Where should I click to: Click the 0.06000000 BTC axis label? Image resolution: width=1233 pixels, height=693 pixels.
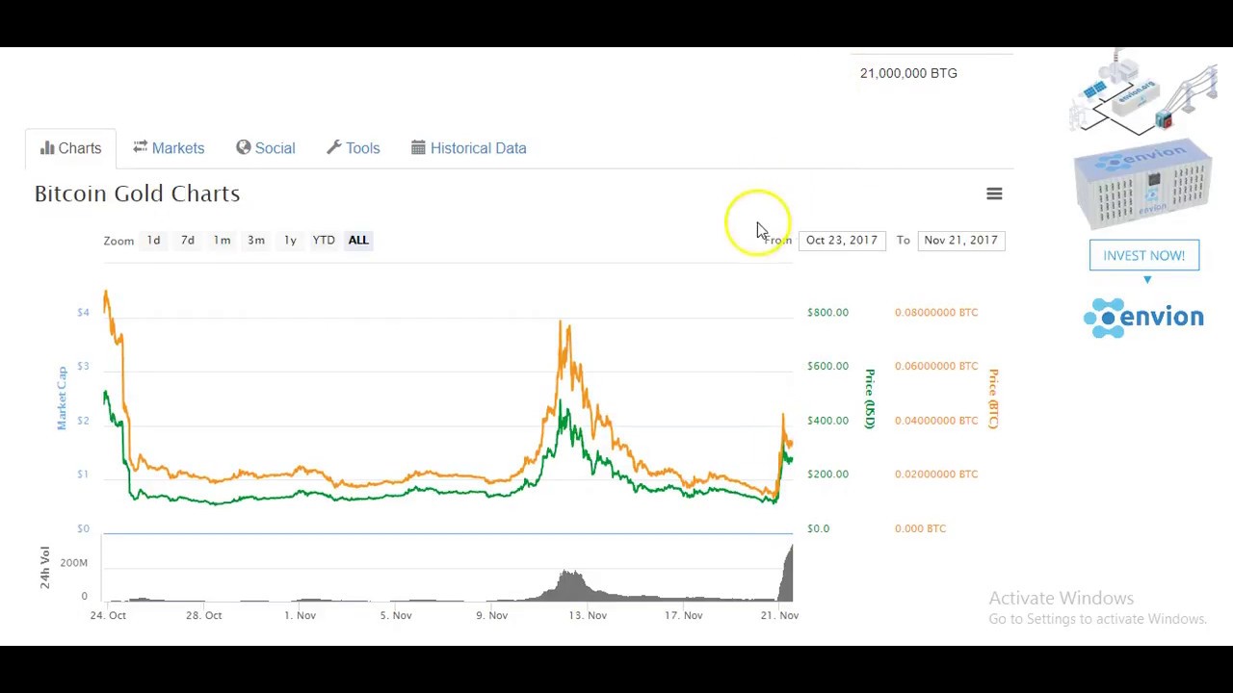click(x=936, y=366)
